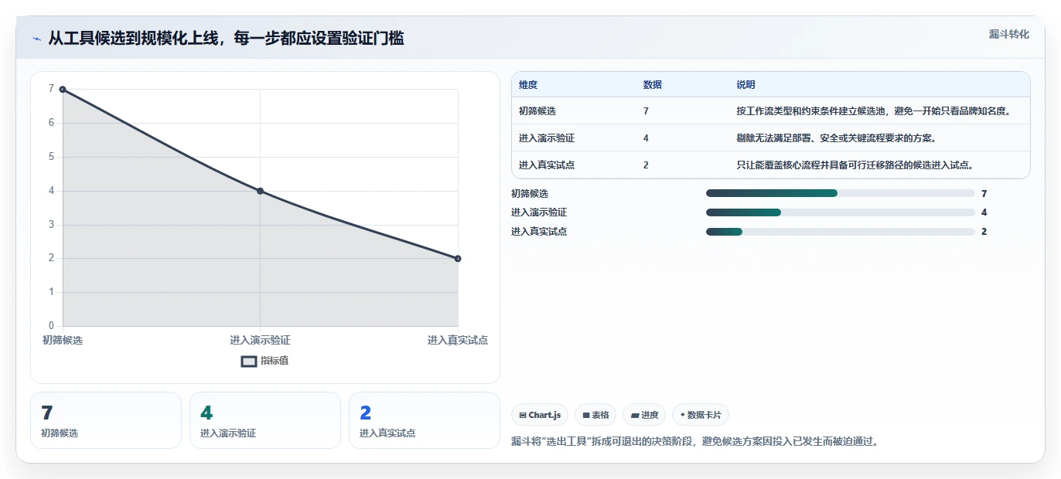Screen dimensions: 1061x479
Task: Click the chart data point for 进入演示验证
Action: 260,191
